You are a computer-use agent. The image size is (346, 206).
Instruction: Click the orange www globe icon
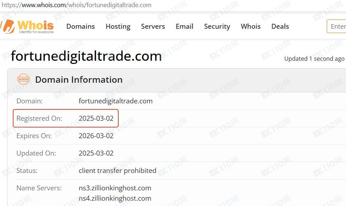tap(24, 79)
